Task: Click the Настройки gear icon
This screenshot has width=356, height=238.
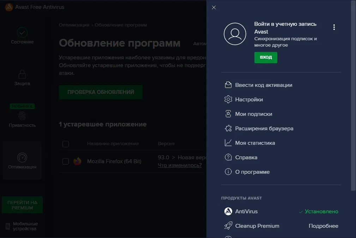Action: point(228,99)
